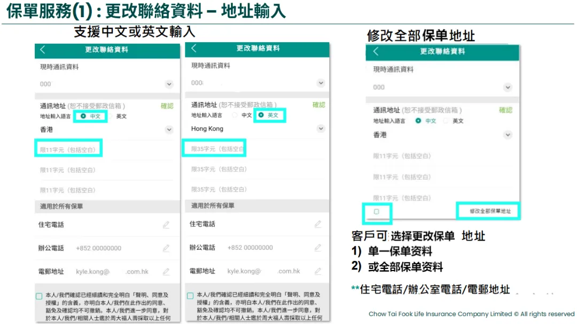Image resolution: width=577 pixels, height=324 pixels.
Task: Focus third 限11字元 address field in left screen
Action: [x=107, y=190]
